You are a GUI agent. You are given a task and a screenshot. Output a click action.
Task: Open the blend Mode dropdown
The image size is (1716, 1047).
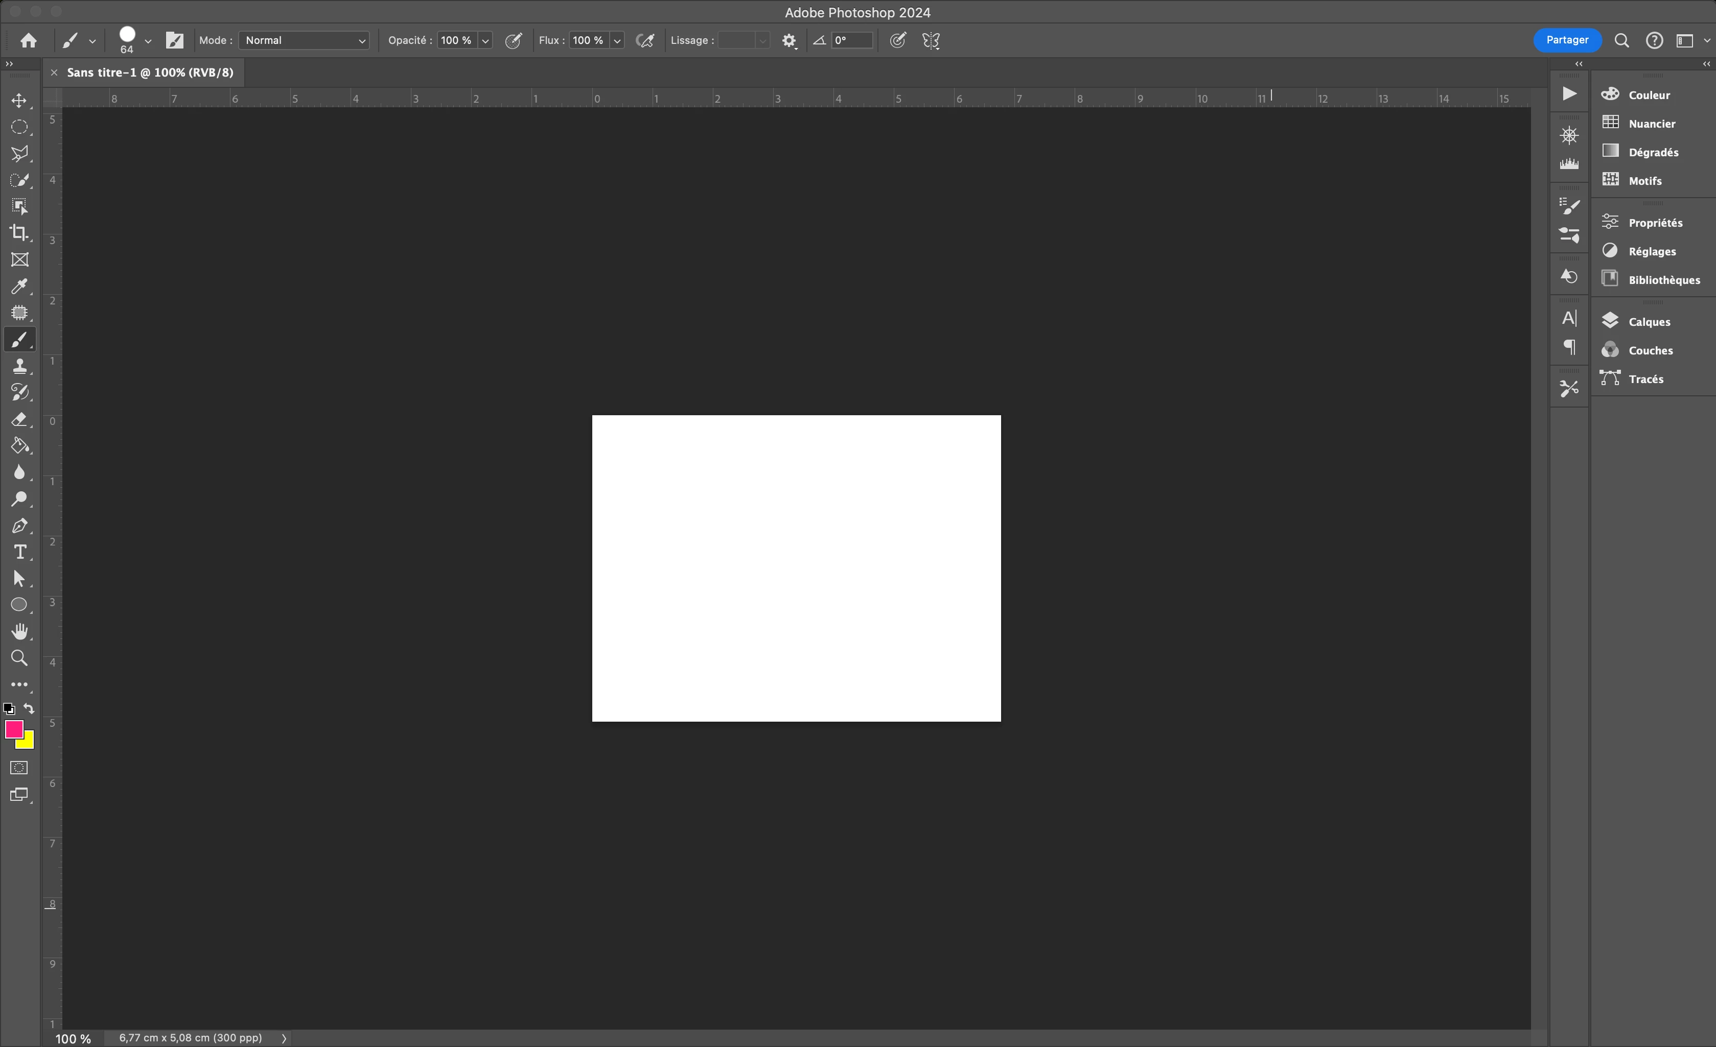click(305, 40)
